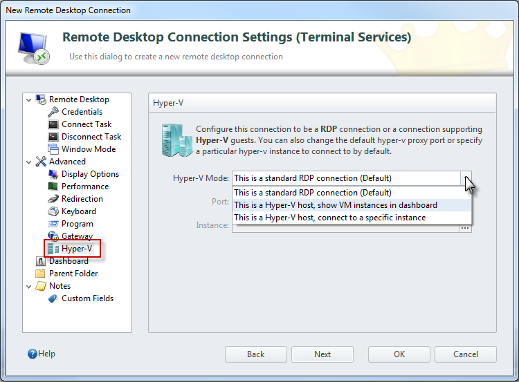519x382 pixels.
Task: Collapse the Advanced tree section
Action: click(28, 162)
